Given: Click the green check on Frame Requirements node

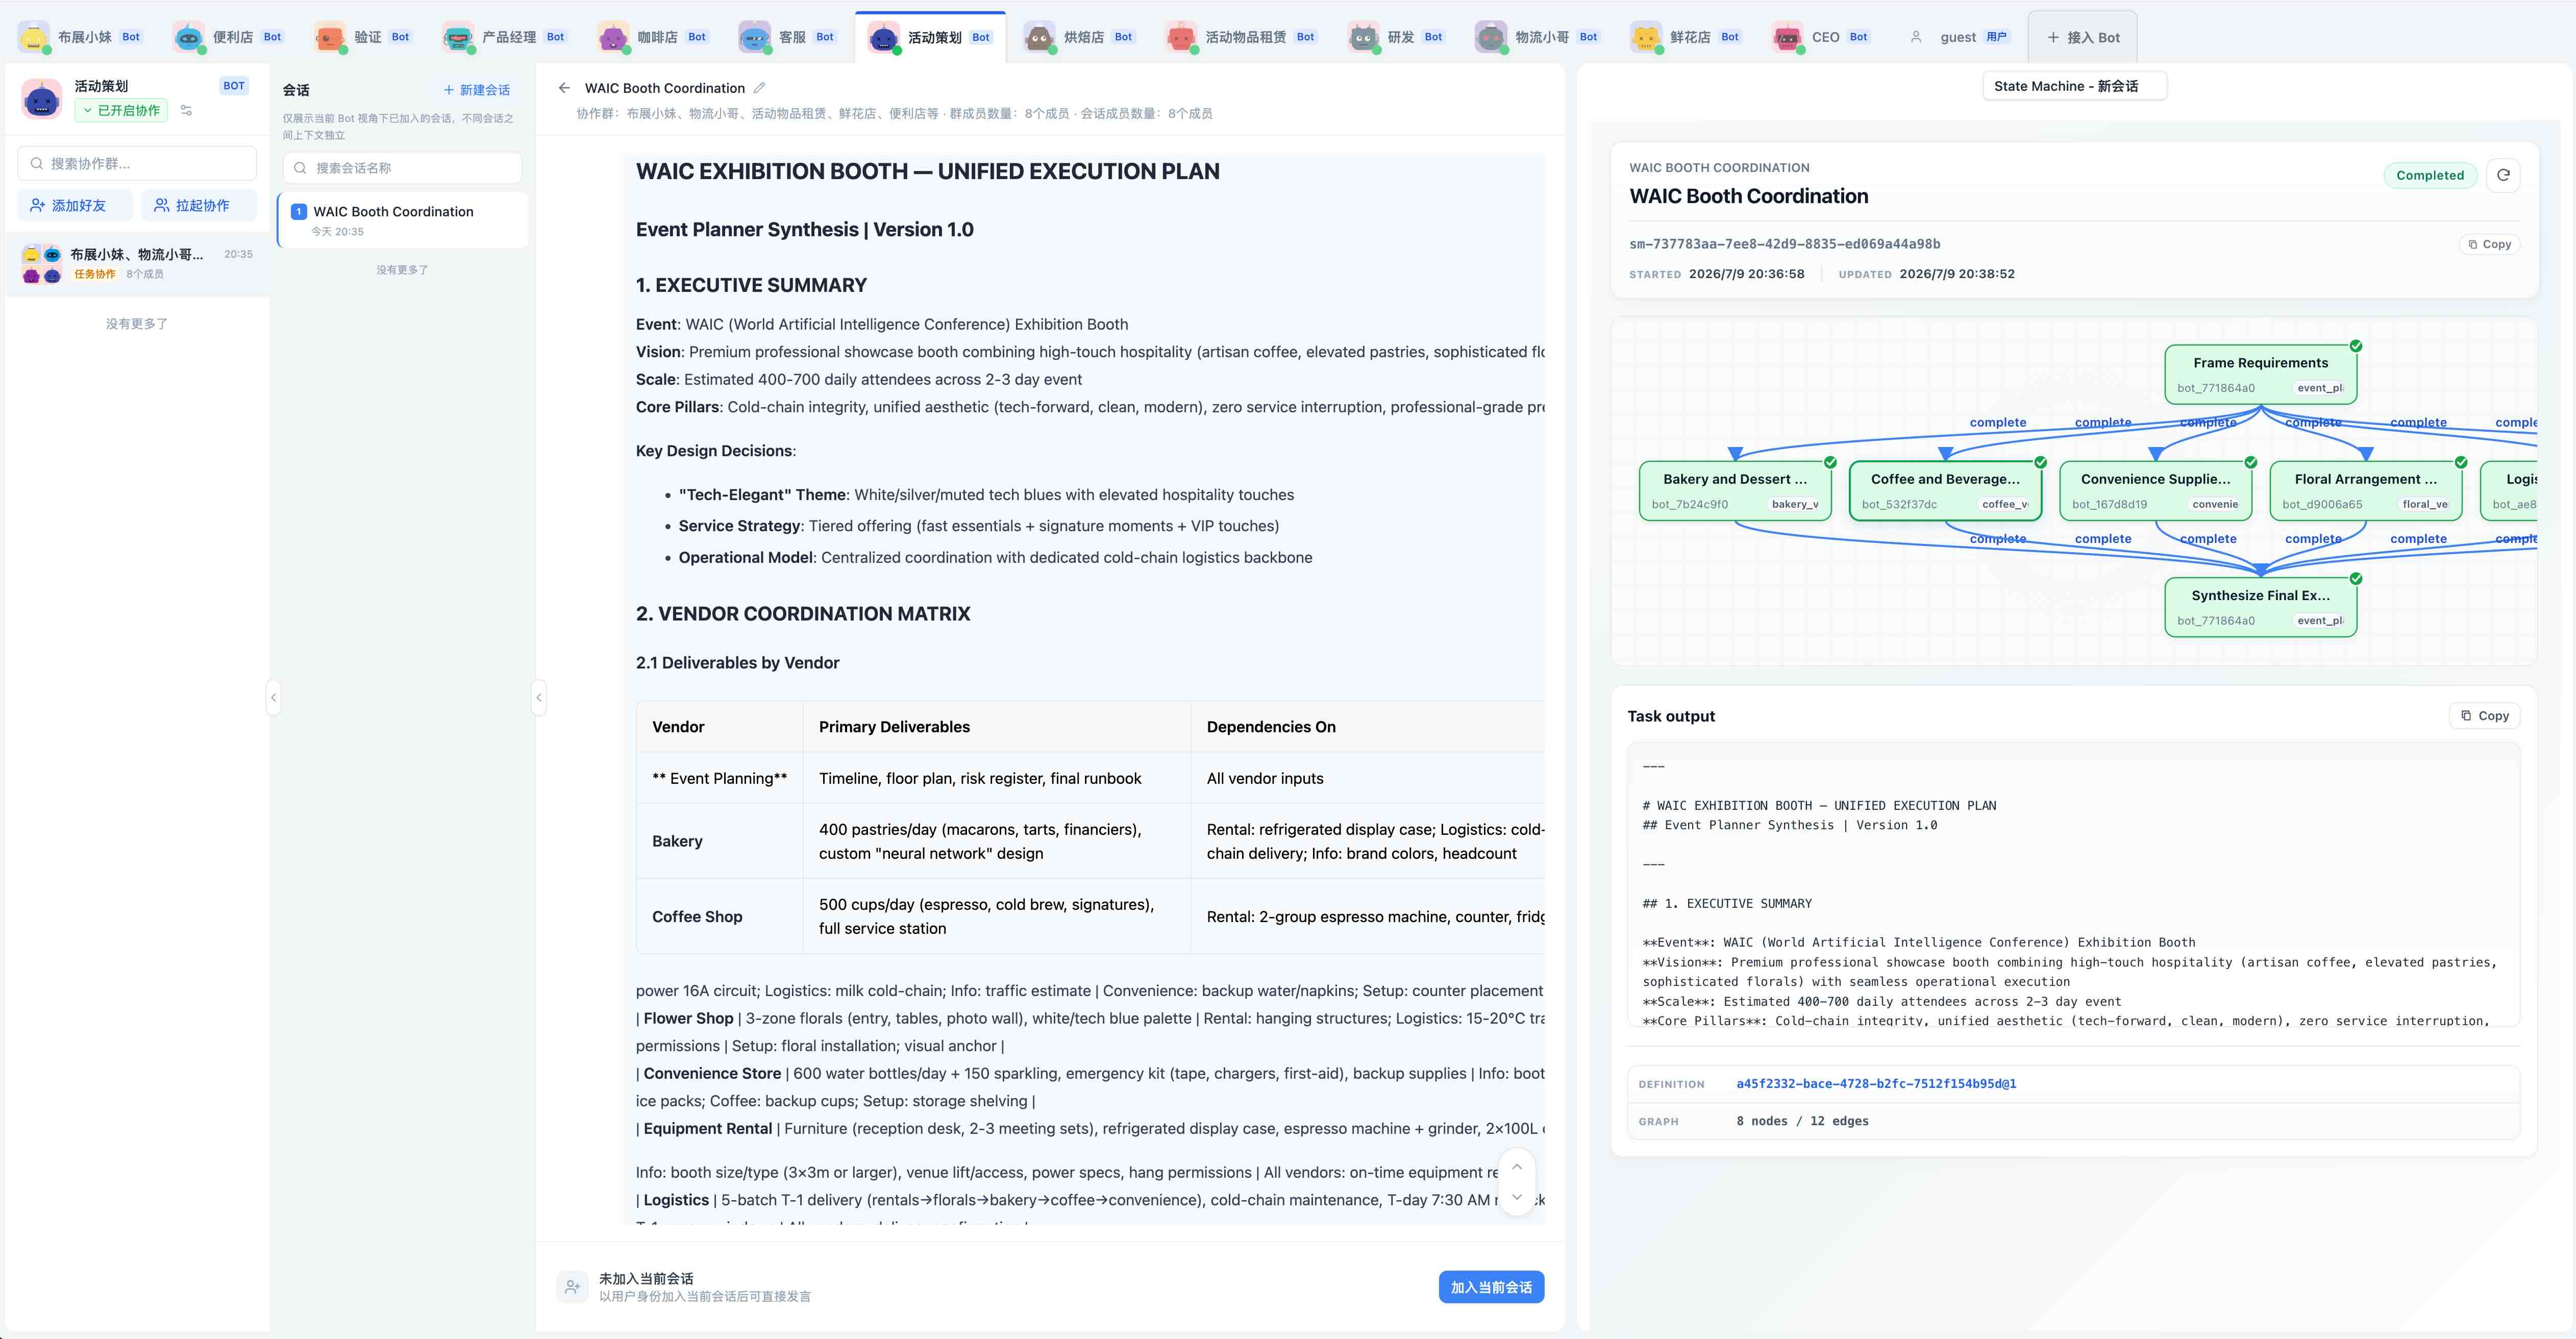Looking at the screenshot, I should tap(2356, 346).
